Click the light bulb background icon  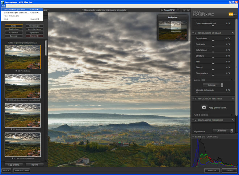[184, 10]
